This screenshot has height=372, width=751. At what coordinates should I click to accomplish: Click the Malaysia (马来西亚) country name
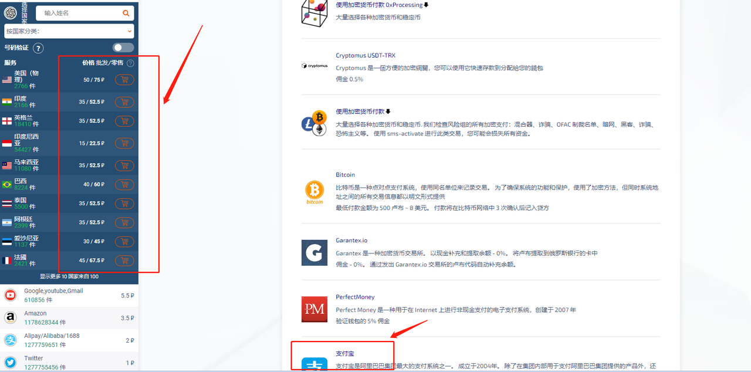pyautogui.click(x=26, y=162)
